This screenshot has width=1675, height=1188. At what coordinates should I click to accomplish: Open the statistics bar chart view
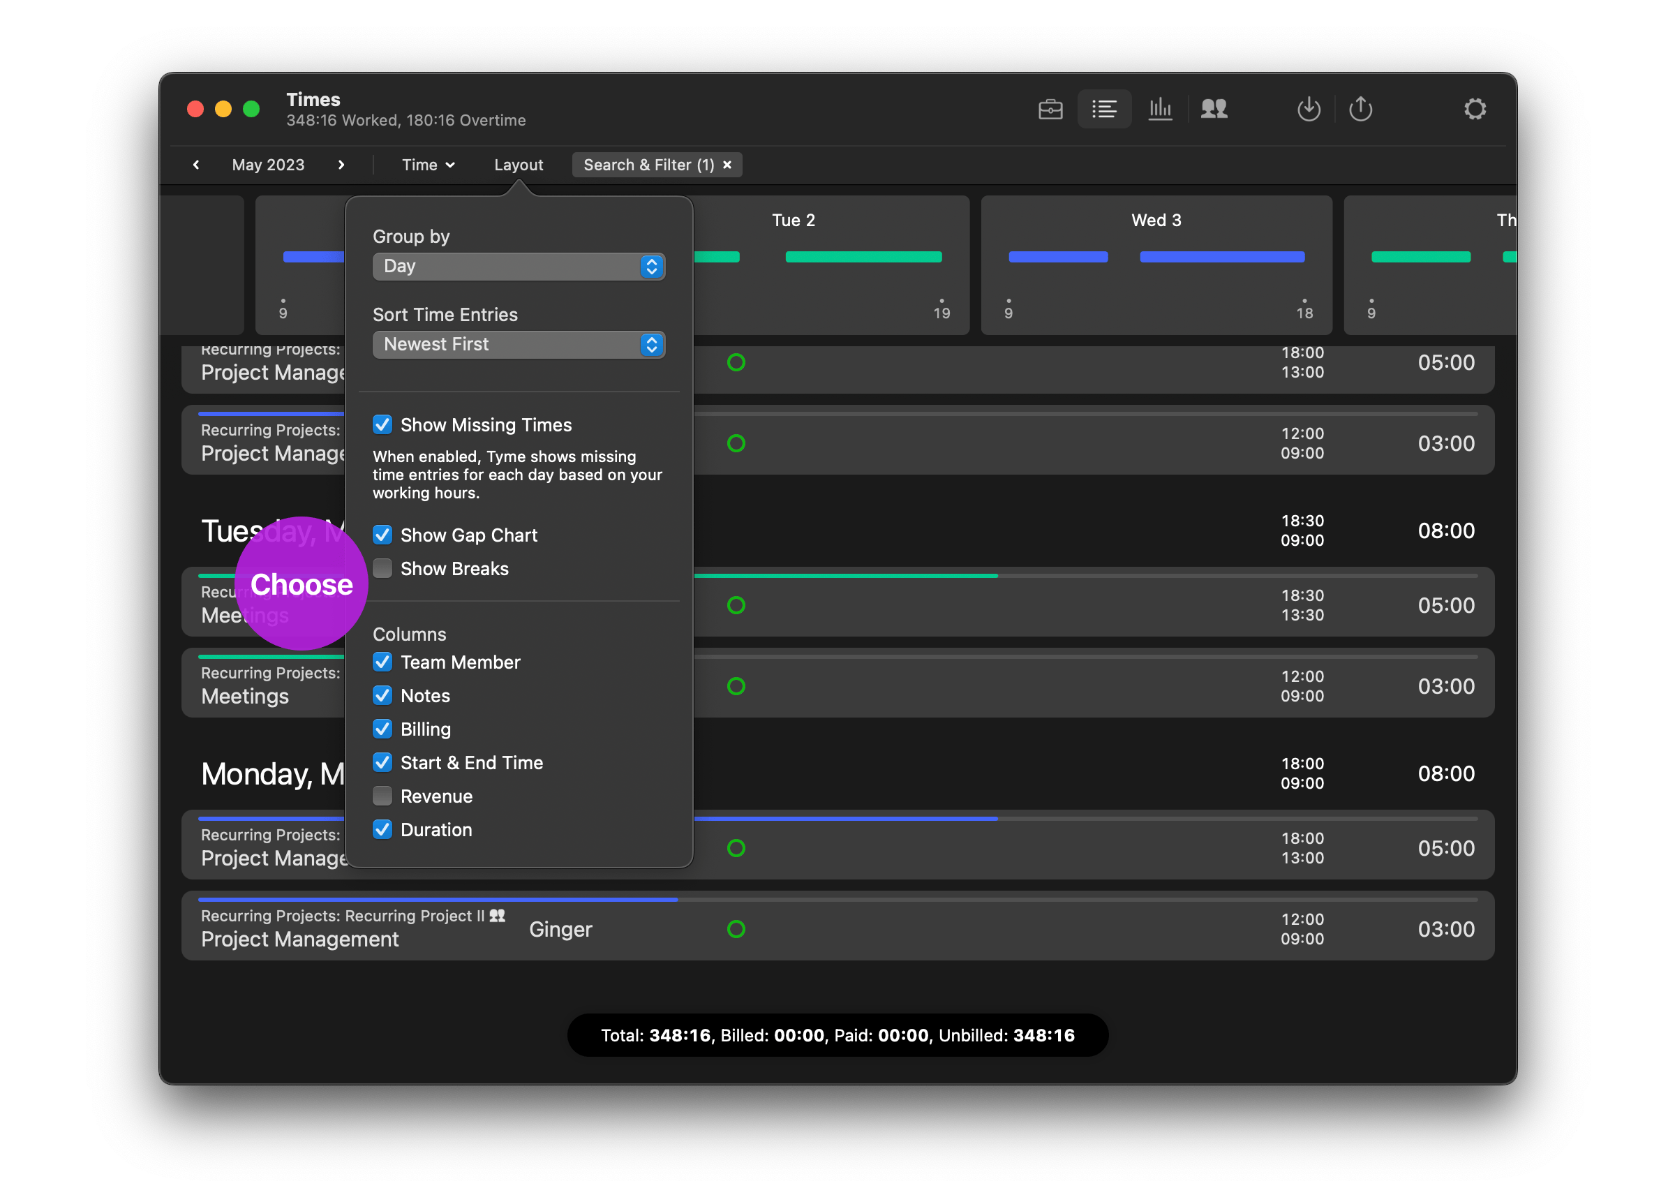tap(1160, 109)
